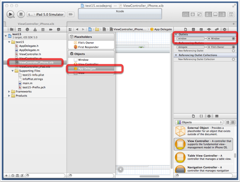Screen dimensions: 240x182
Task: Select File's Owner placeholder
Action: [86, 43]
